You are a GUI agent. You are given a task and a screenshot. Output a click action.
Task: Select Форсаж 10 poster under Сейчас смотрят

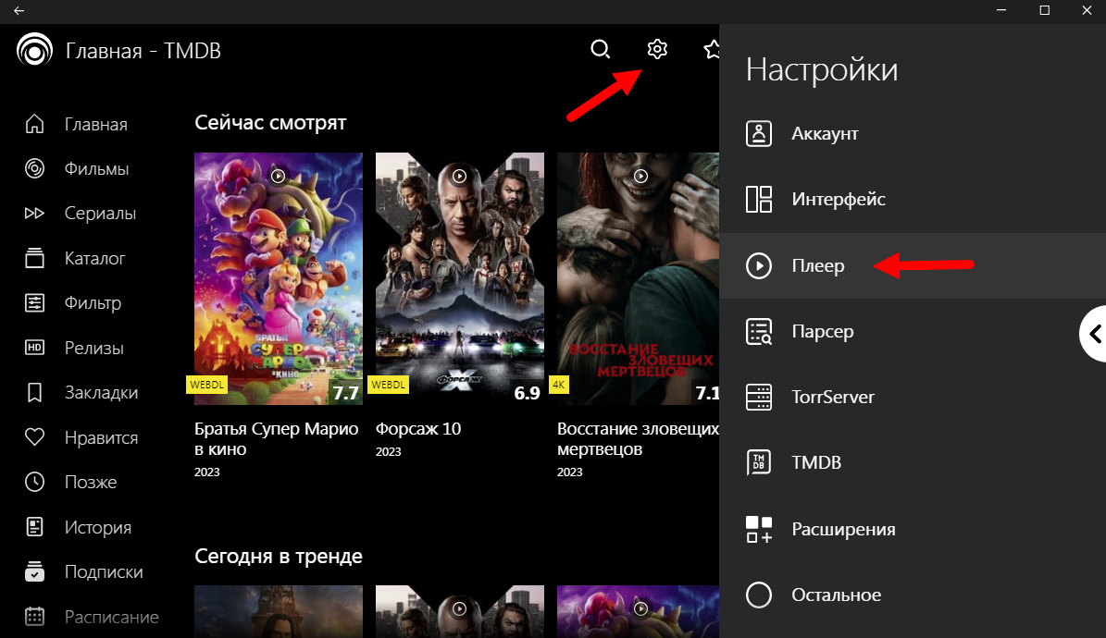(460, 278)
